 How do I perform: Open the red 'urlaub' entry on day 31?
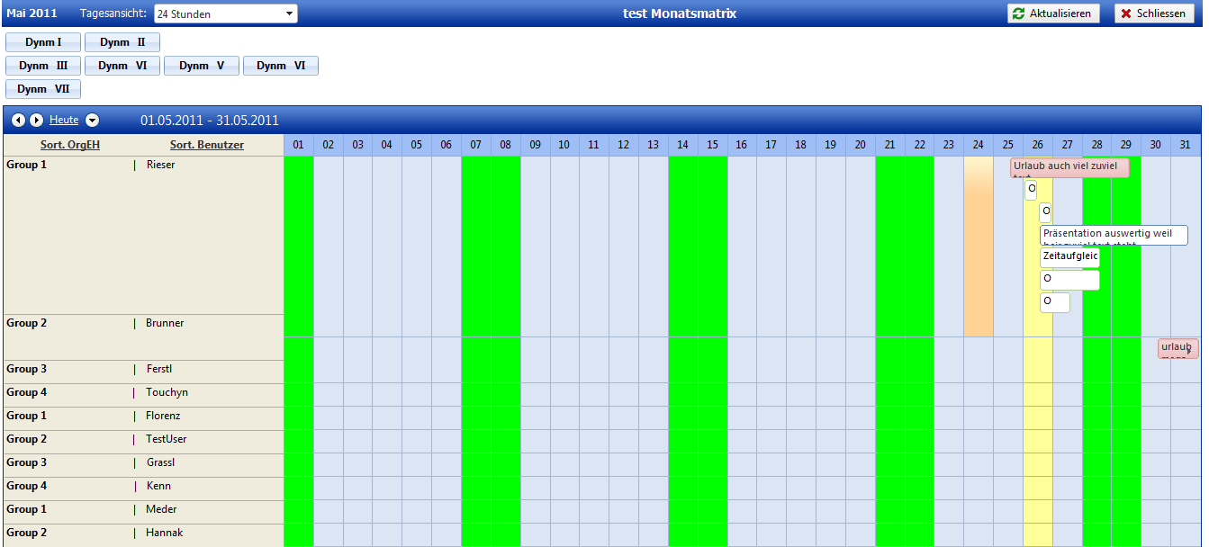pos(1177,348)
